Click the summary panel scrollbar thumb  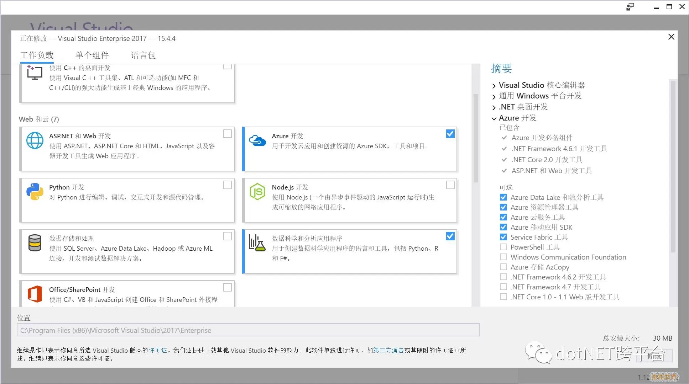pyautogui.click(x=673, y=166)
